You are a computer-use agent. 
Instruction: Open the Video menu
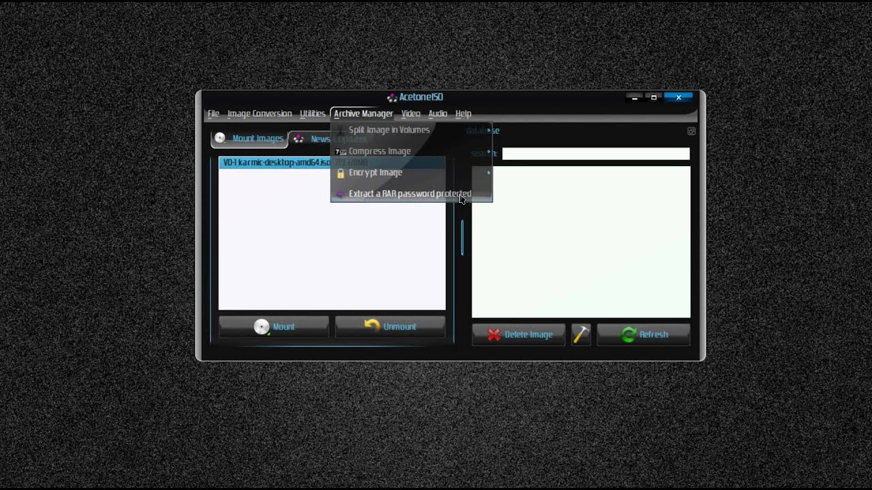point(410,114)
